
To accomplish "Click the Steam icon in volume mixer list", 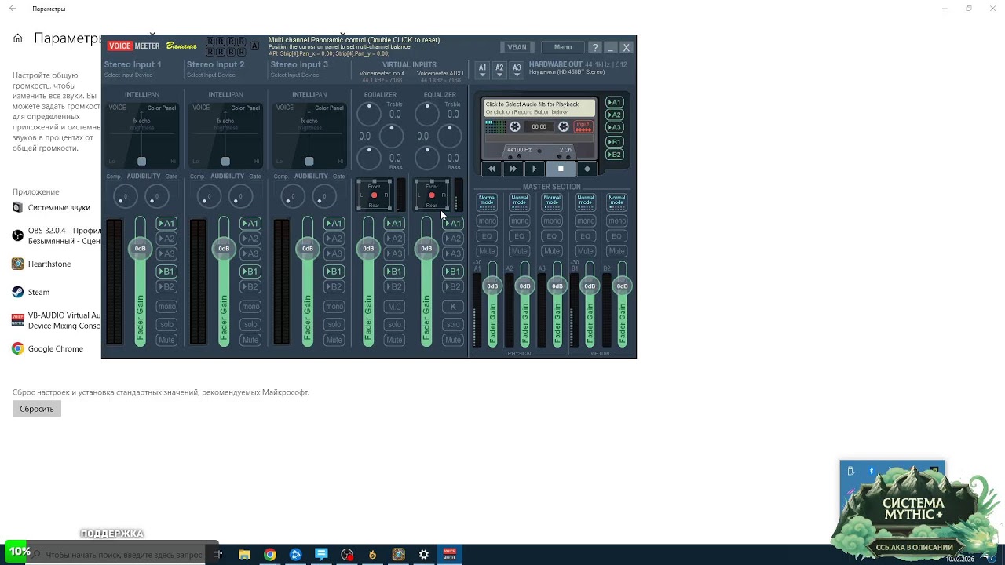I will 18,292.
